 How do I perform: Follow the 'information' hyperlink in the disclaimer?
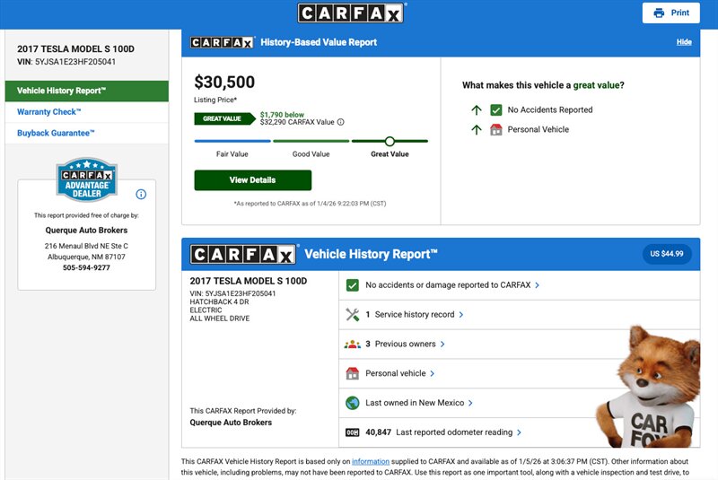point(370,461)
